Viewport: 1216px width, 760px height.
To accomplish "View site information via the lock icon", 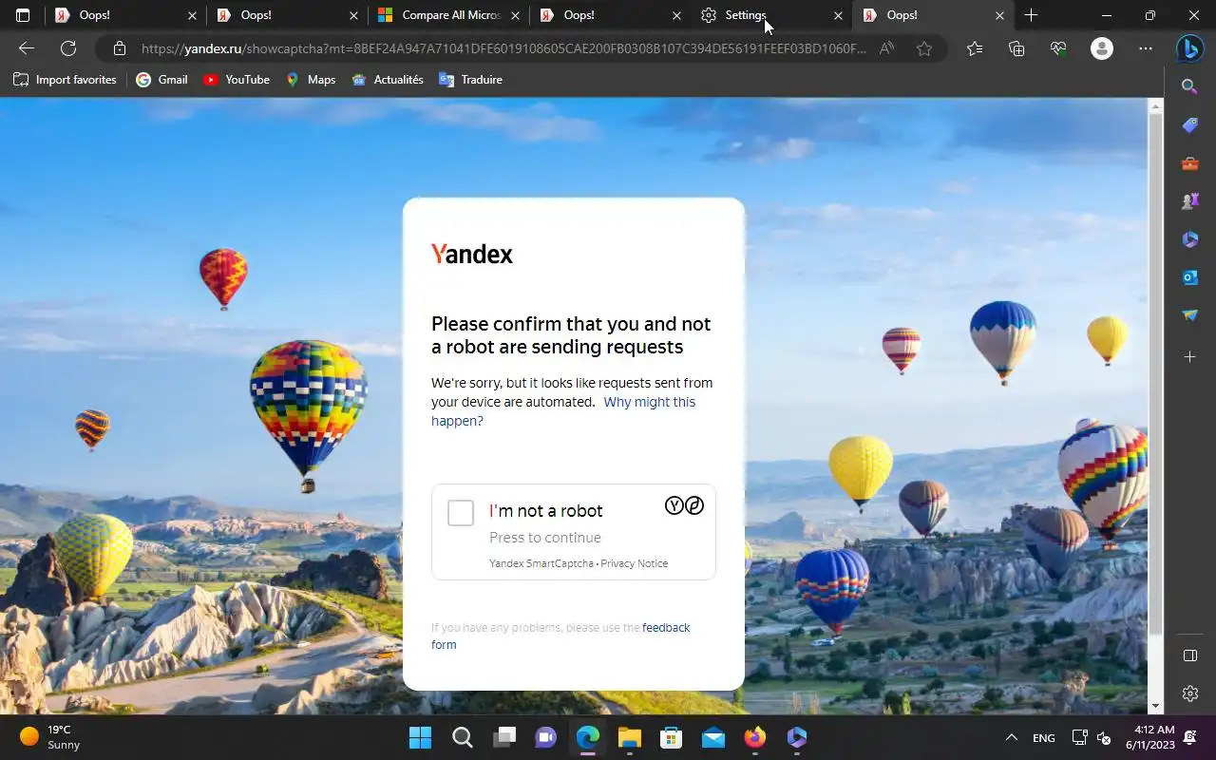I will pyautogui.click(x=119, y=48).
